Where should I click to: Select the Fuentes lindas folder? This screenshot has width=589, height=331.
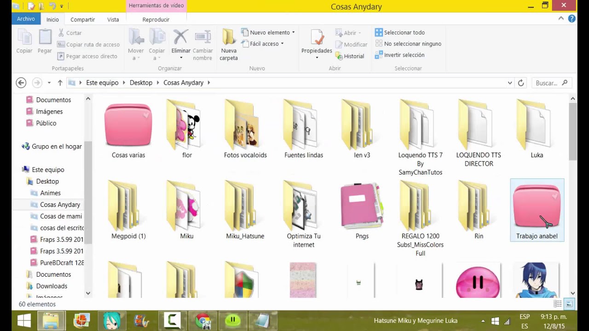(x=304, y=129)
